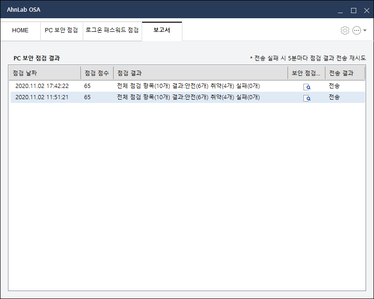The height and width of the screenshot is (299, 374).
Task: Select the 2020.11.02 17:42:22 date cell
Action: pyautogui.click(x=42, y=86)
